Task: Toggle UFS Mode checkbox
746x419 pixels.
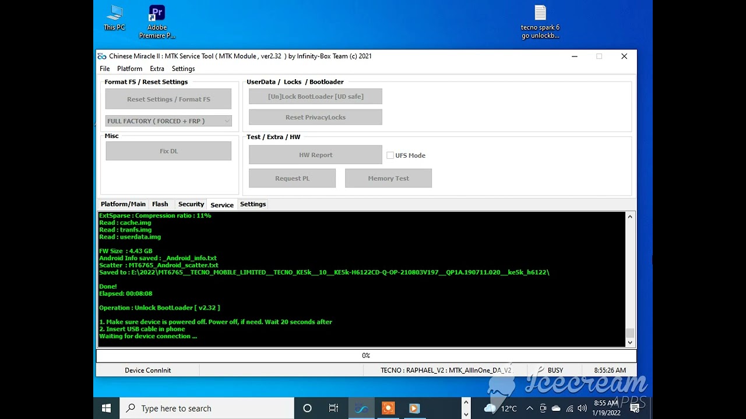Action: click(390, 155)
